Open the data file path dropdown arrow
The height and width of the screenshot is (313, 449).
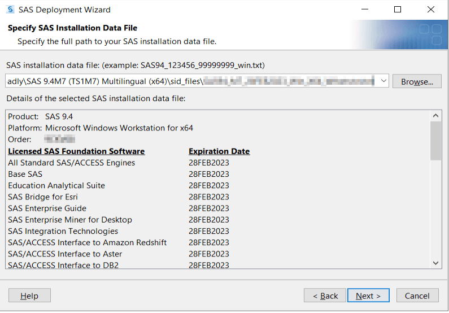pyautogui.click(x=383, y=81)
